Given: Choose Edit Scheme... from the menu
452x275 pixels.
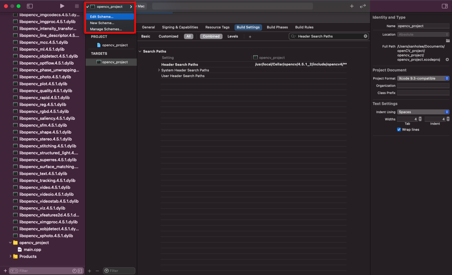Looking at the screenshot, I should pyautogui.click(x=110, y=17).
